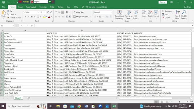The width and height of the screenshot is (194, 109).
Task: Open the Font Color dropdown arrow
Action: tap(51, 17)
